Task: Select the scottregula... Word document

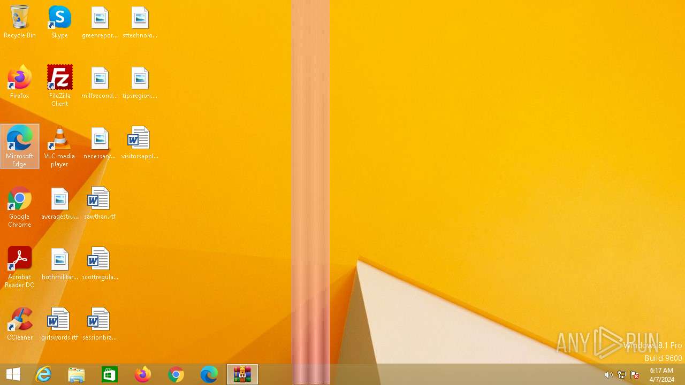Action: coord(100,264)
